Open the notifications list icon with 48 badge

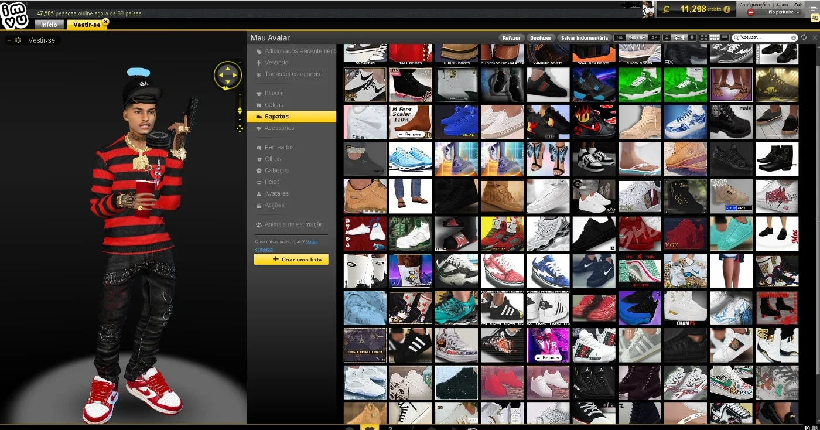[x=813, y=9]
